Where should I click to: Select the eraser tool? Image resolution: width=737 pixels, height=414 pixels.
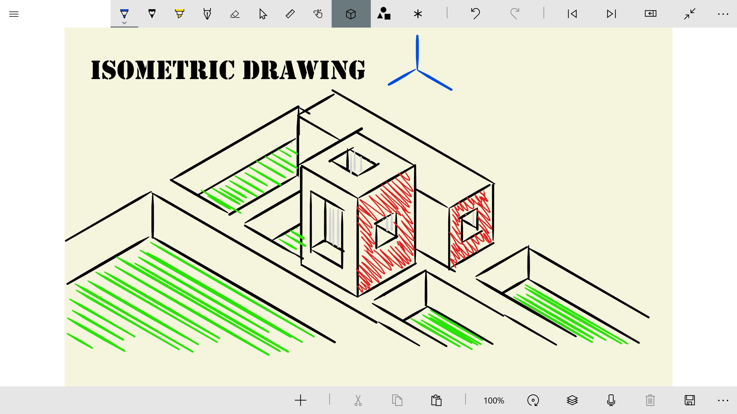pyautogui.click(x=235, y=14)
